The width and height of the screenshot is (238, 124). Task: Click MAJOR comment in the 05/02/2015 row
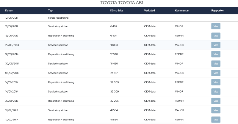179,73
